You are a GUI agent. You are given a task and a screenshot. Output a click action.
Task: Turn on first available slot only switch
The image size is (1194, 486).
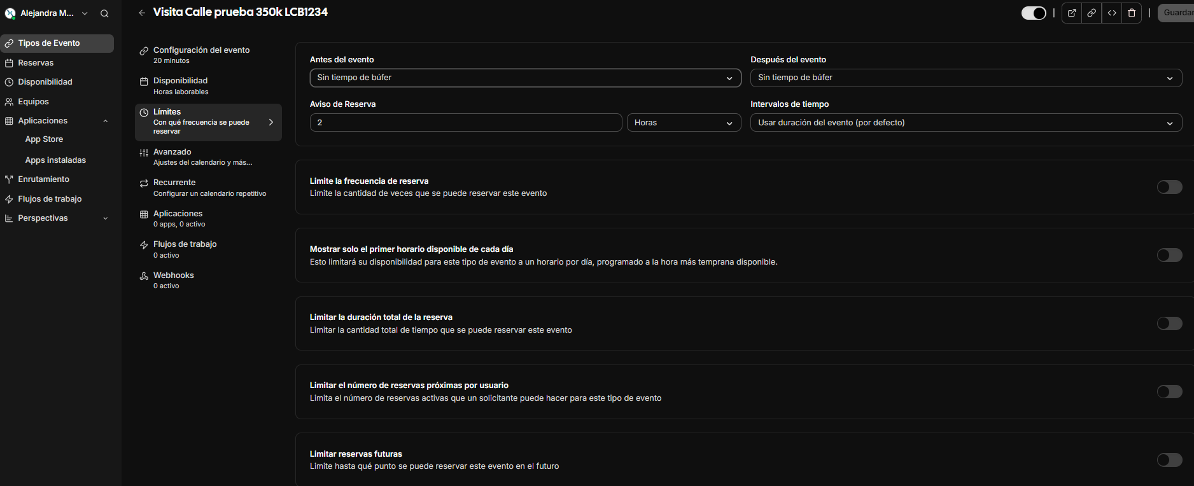1169,255
